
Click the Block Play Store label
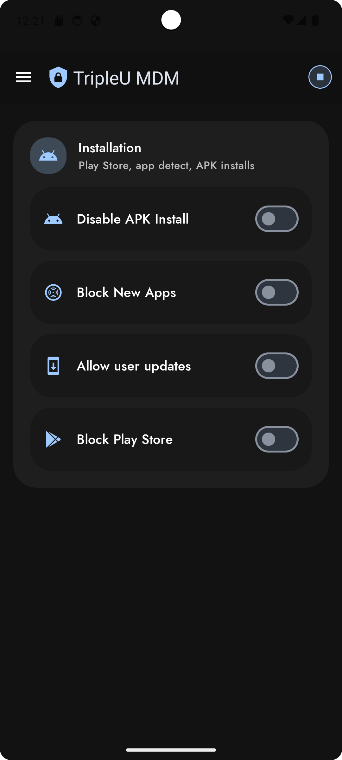124,439
